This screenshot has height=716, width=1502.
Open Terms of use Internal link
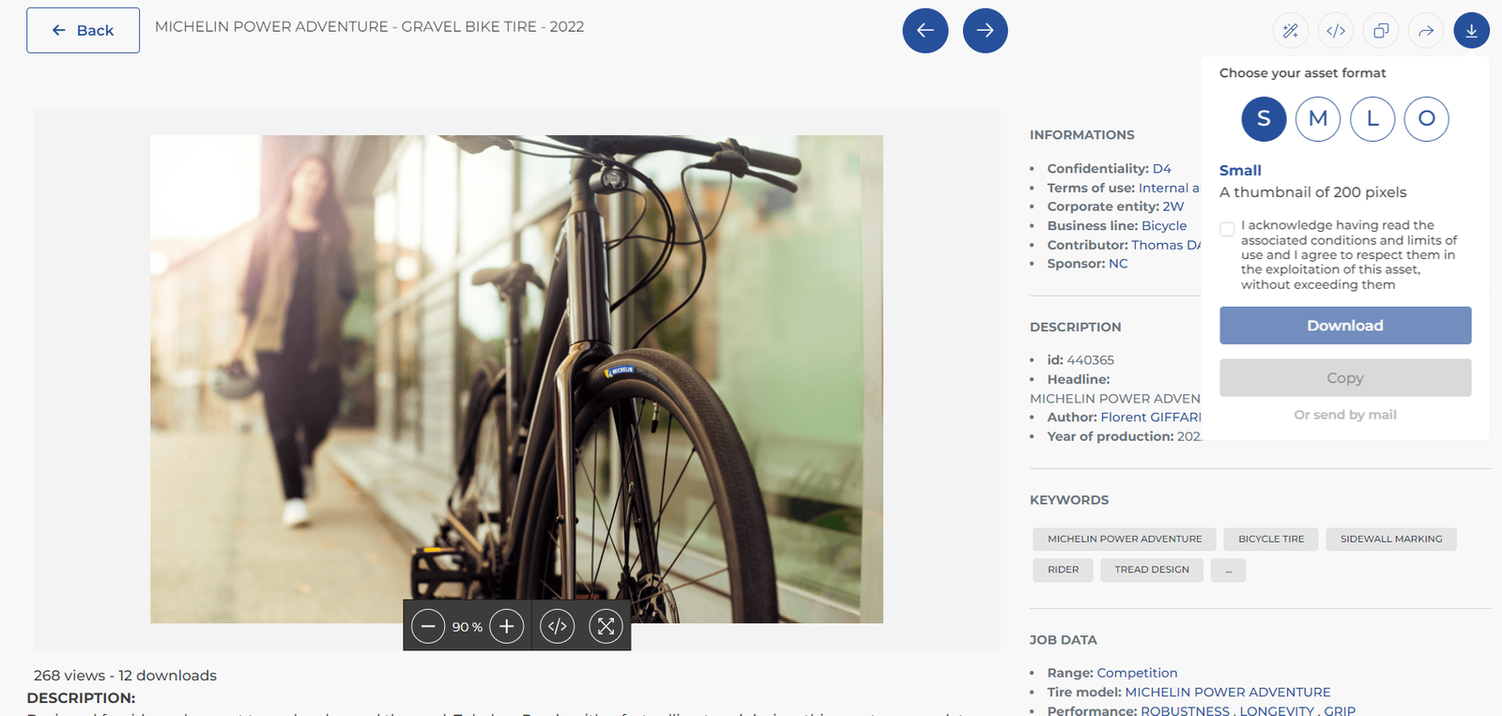coord(1169,188)
